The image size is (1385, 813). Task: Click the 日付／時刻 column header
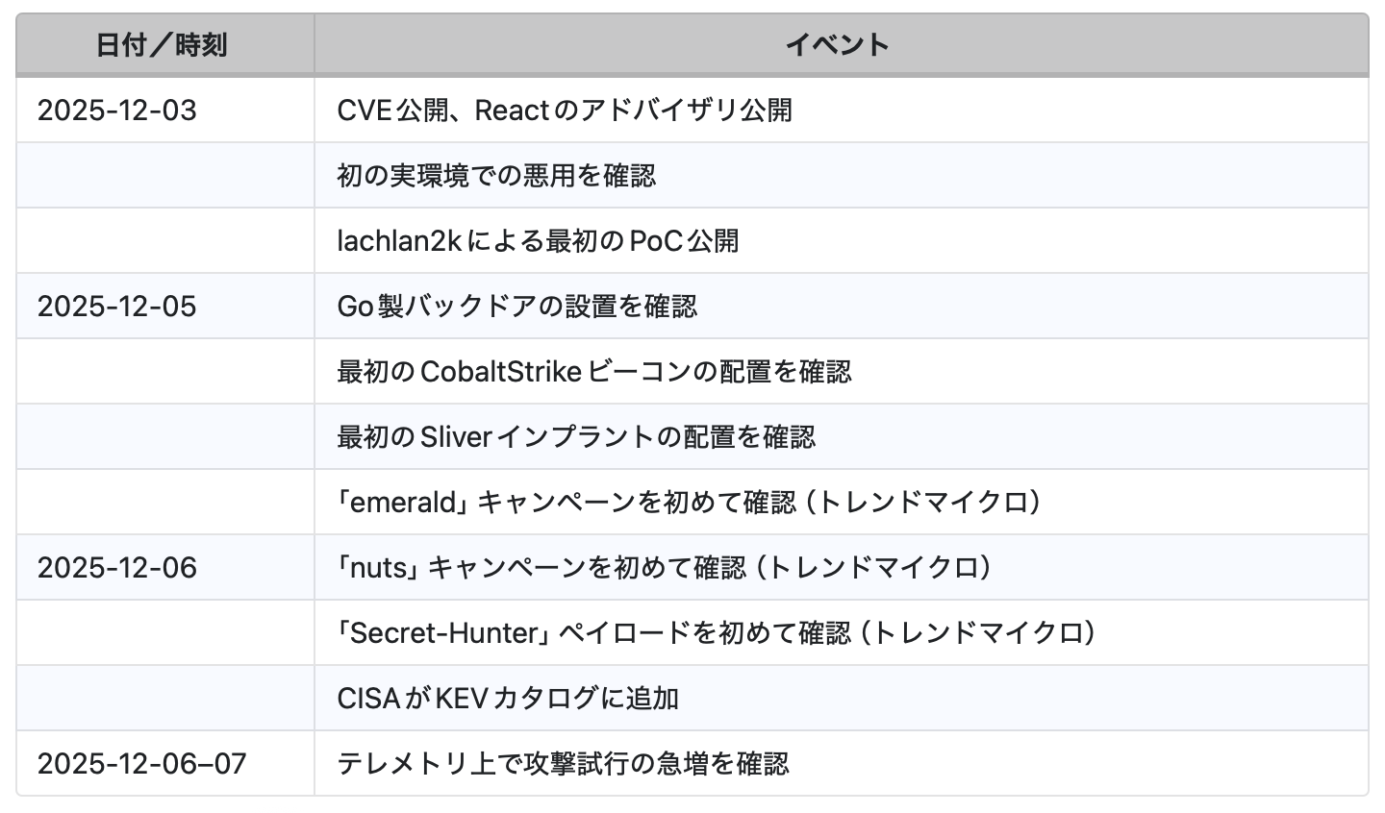pos(162,45)
